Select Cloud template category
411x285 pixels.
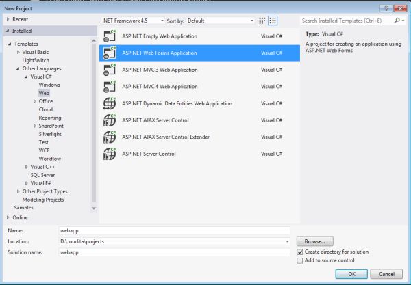coord(46,109)
